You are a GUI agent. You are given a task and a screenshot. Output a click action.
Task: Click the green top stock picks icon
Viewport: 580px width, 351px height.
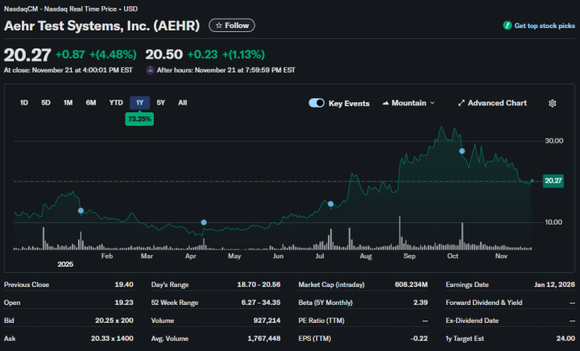coord(507,26)
